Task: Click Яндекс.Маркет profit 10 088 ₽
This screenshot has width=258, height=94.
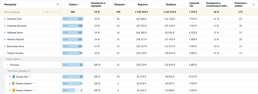Action: point(170,90)
